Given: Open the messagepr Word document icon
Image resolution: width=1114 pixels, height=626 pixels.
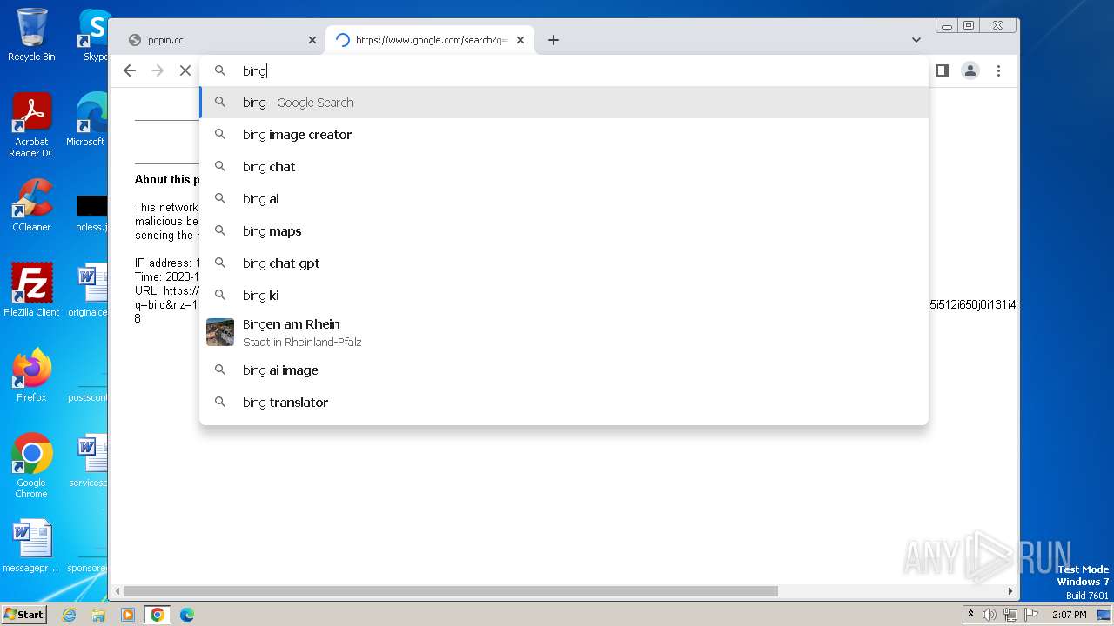Looking at the screenshot, I should tap(31, 546).
